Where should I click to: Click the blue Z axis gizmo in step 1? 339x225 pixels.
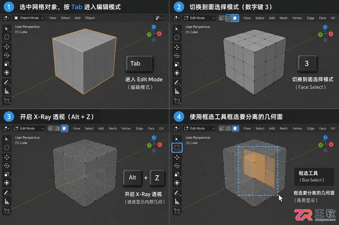click(x=154, y=27)
